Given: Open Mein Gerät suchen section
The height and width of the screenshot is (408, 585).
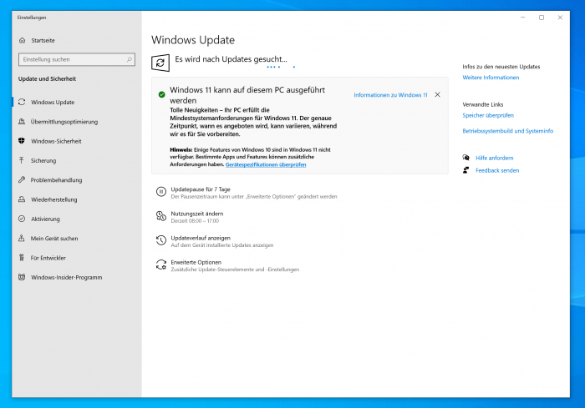Looking at the screenshot, I should coord(54,238).
